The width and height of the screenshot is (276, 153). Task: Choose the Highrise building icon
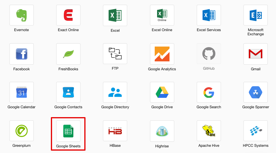click(162, 131)
